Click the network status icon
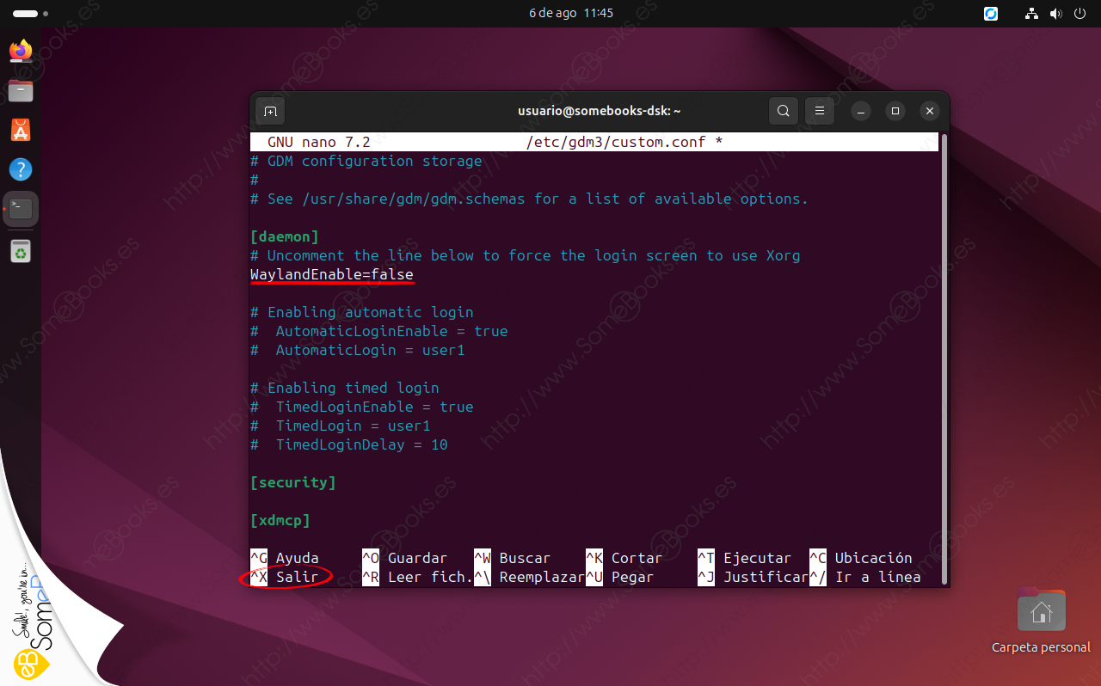This screenshot has height=686, width=1101. tap(1032, 14)
